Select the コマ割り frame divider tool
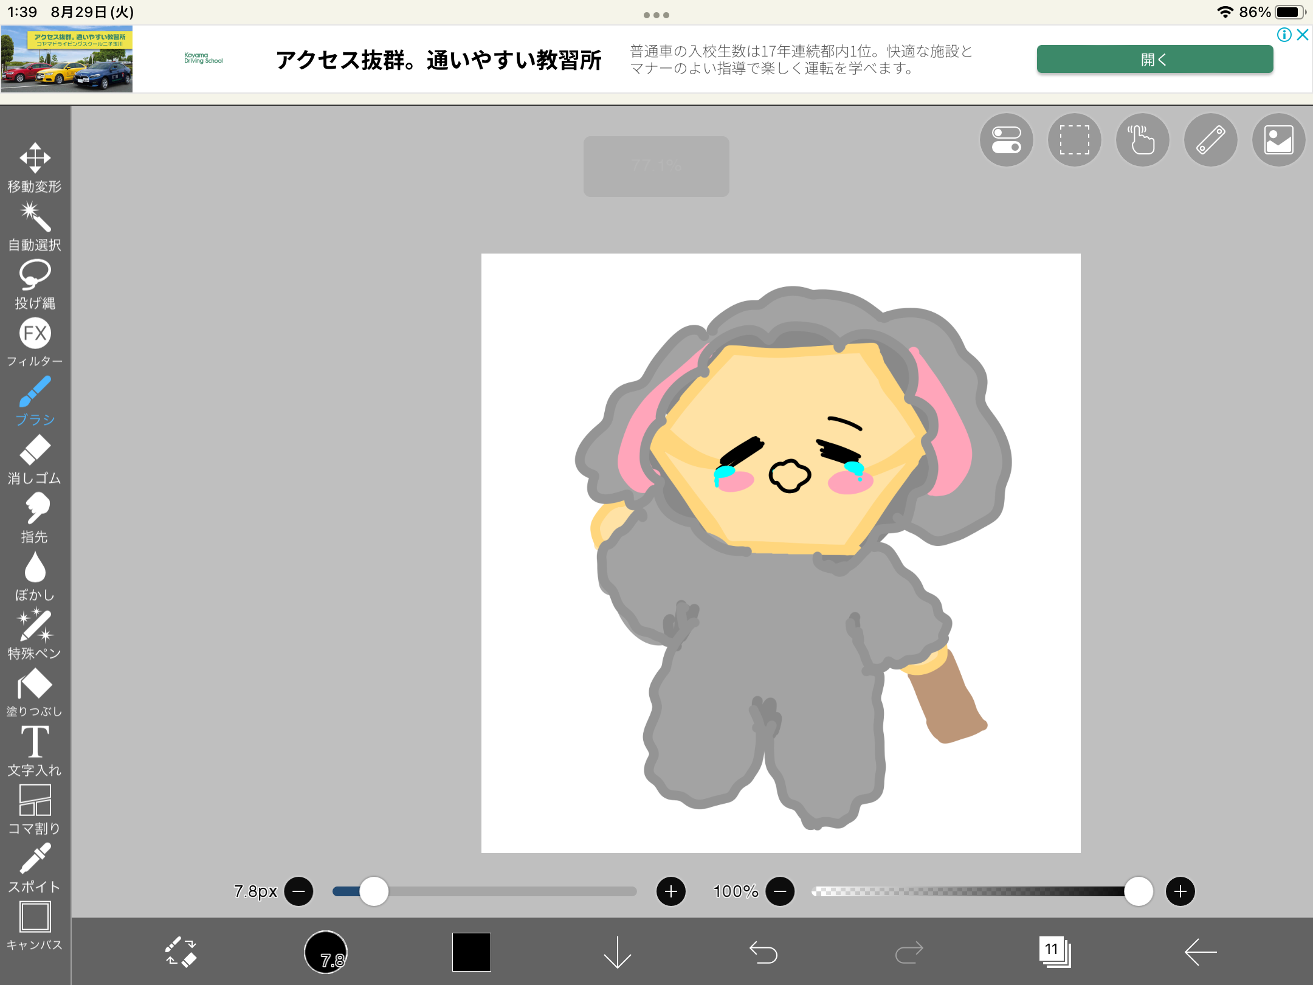The width and height of the screenshot is (1313, 985). [x=35, y=810]
